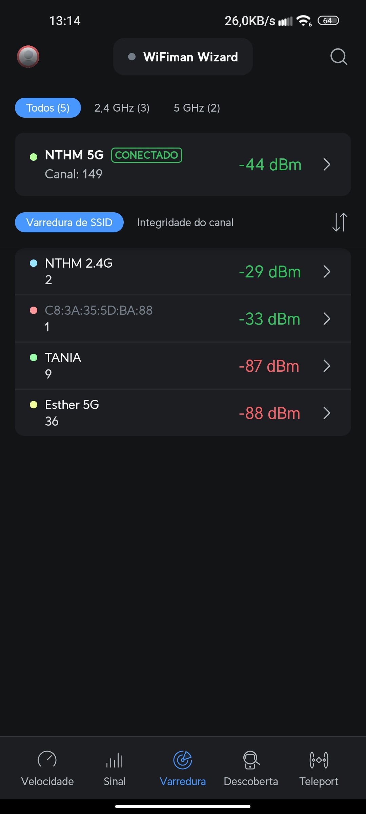
Task: Switch to Integridade do canal tab
Action: 185,222
